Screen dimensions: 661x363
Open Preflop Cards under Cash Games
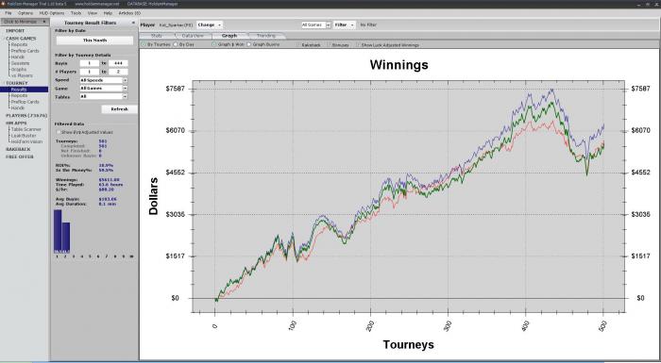(25, 51)
